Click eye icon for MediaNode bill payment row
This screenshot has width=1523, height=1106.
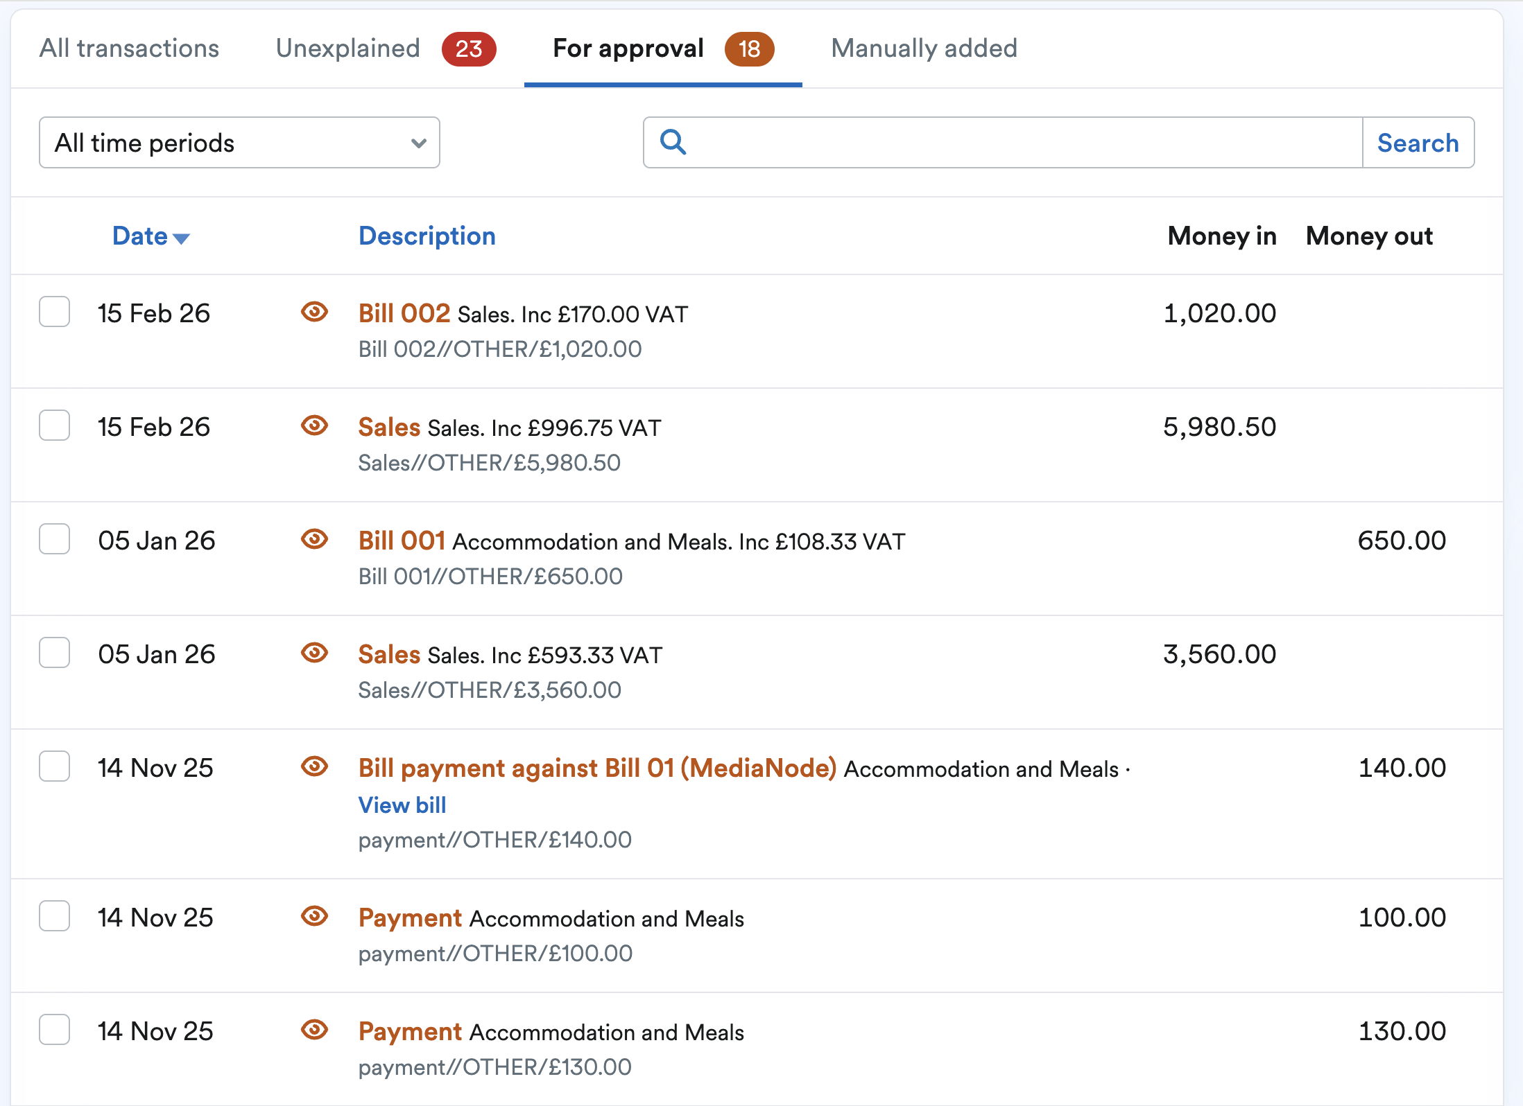[314, 767]
